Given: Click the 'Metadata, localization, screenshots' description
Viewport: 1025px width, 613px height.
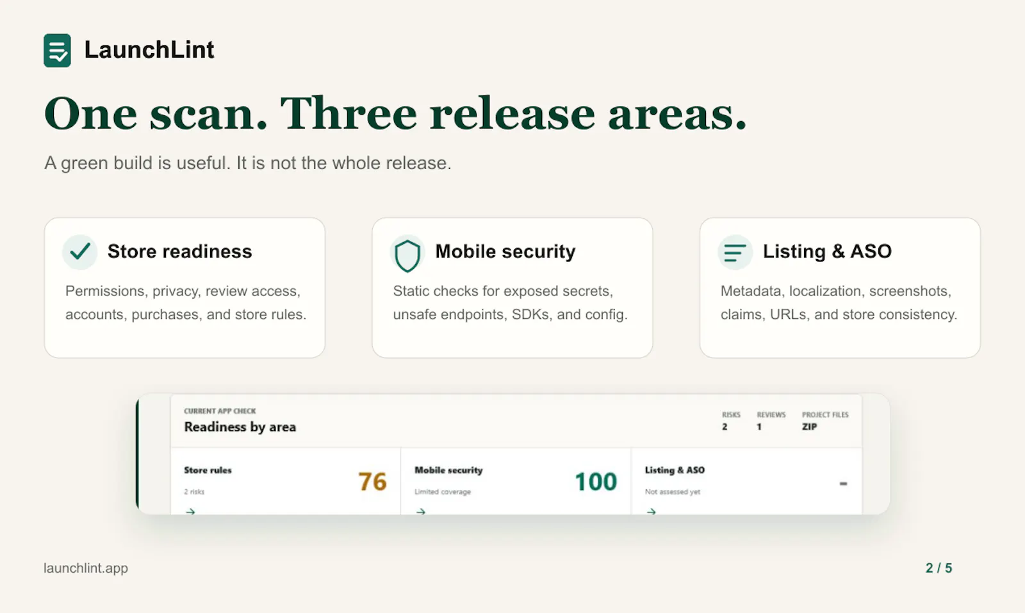Looking at the screenshot, I should coord(839,302).
